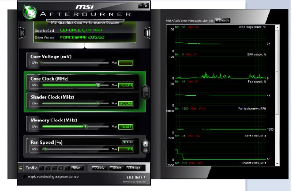
Task: Click the GPU temperature graph
Action: point(220,40)
